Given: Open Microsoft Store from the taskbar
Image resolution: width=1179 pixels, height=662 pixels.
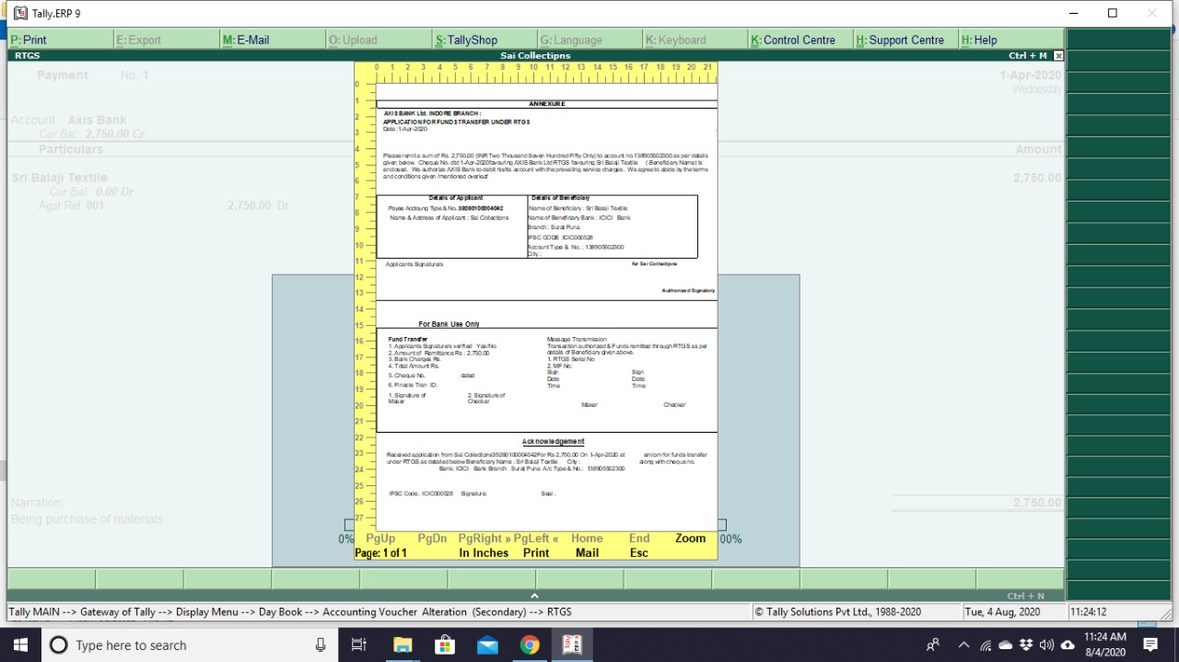Looking at the screenshot, I should pos(445,645).
